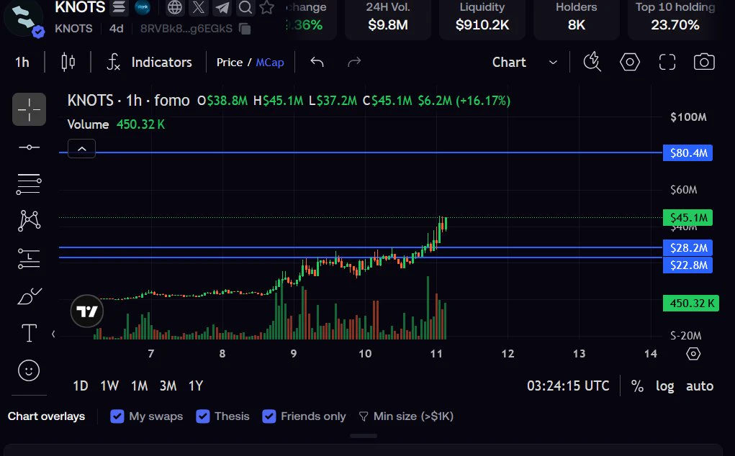Open the Fibonacci retracement tool
The image size is (735, 456).
coord(29,184)
